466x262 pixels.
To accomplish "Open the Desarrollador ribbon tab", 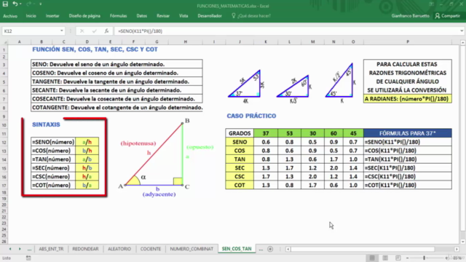I will tap(210, 16).
